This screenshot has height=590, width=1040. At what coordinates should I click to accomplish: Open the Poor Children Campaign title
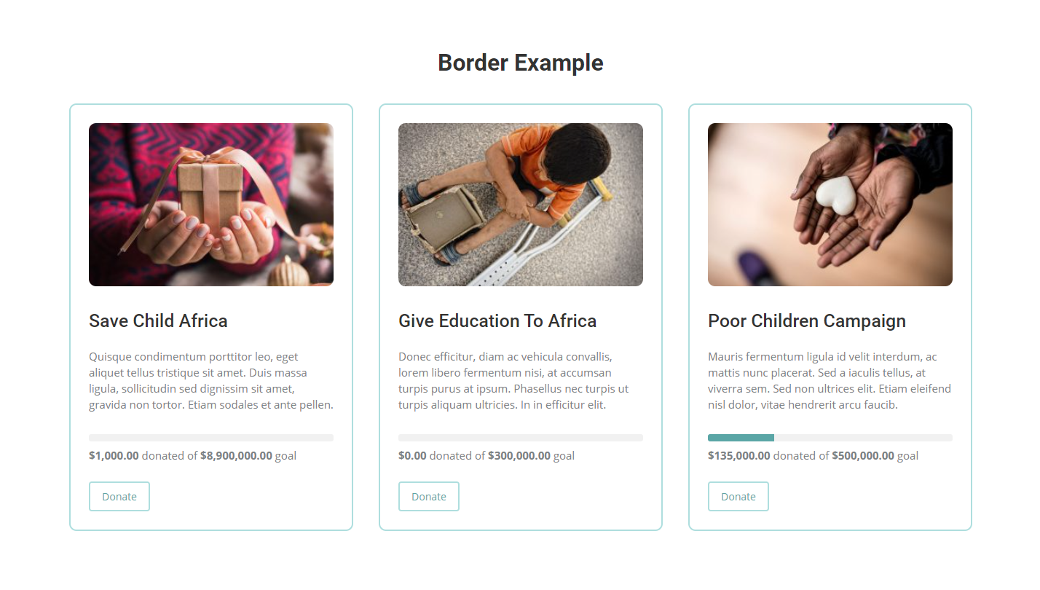coord(807,321)
